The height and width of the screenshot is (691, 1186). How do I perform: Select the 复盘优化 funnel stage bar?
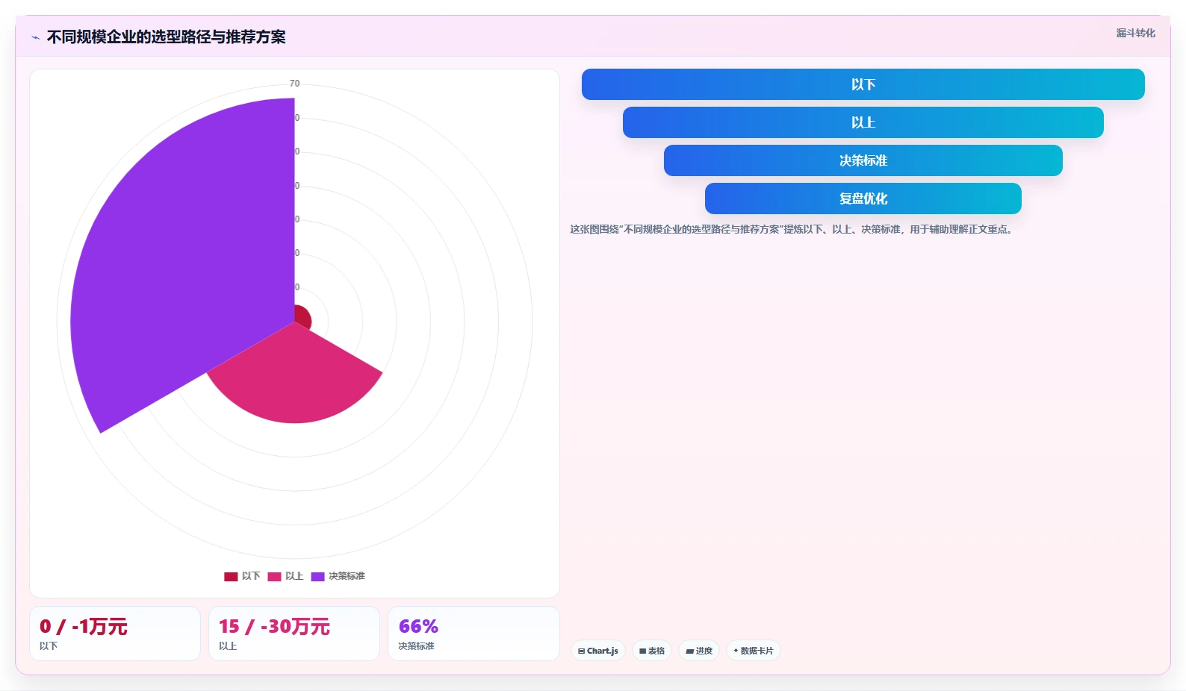863,198
